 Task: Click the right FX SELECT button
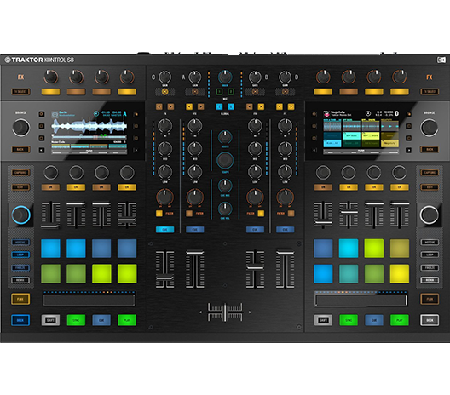coord(430,92)
